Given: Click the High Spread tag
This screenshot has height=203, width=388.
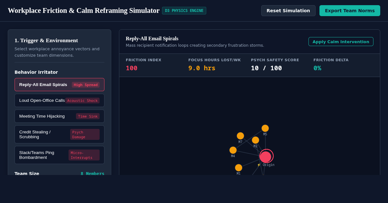Looking at the screenshot, I should click(x=86, y=85).
